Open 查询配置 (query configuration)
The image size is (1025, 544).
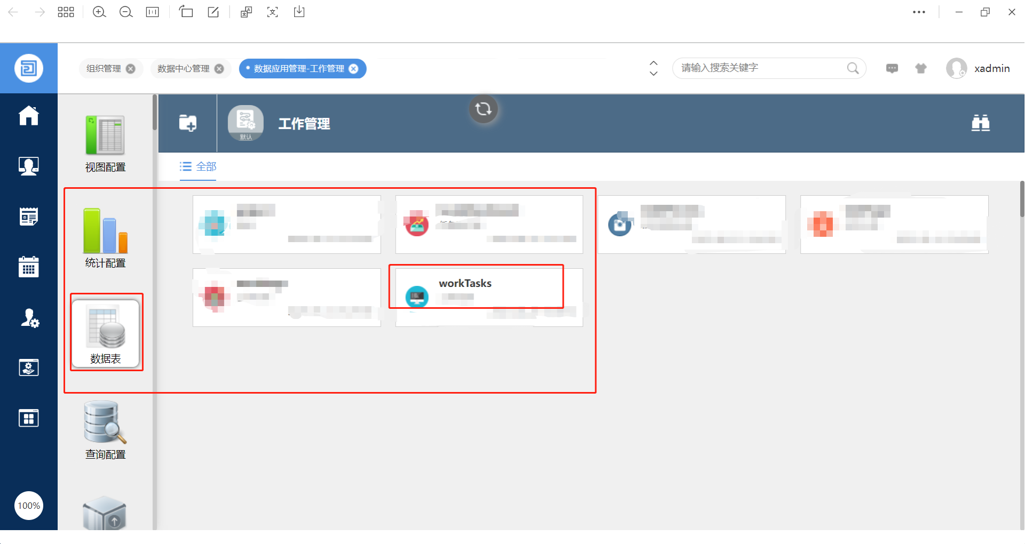105,430
